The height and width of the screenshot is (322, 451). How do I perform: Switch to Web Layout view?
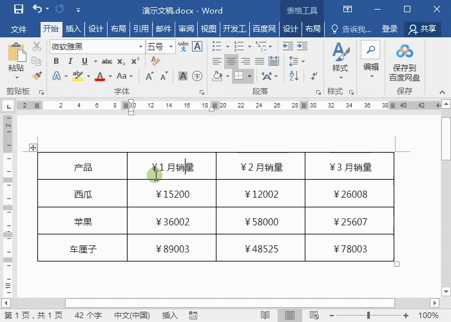314,316
